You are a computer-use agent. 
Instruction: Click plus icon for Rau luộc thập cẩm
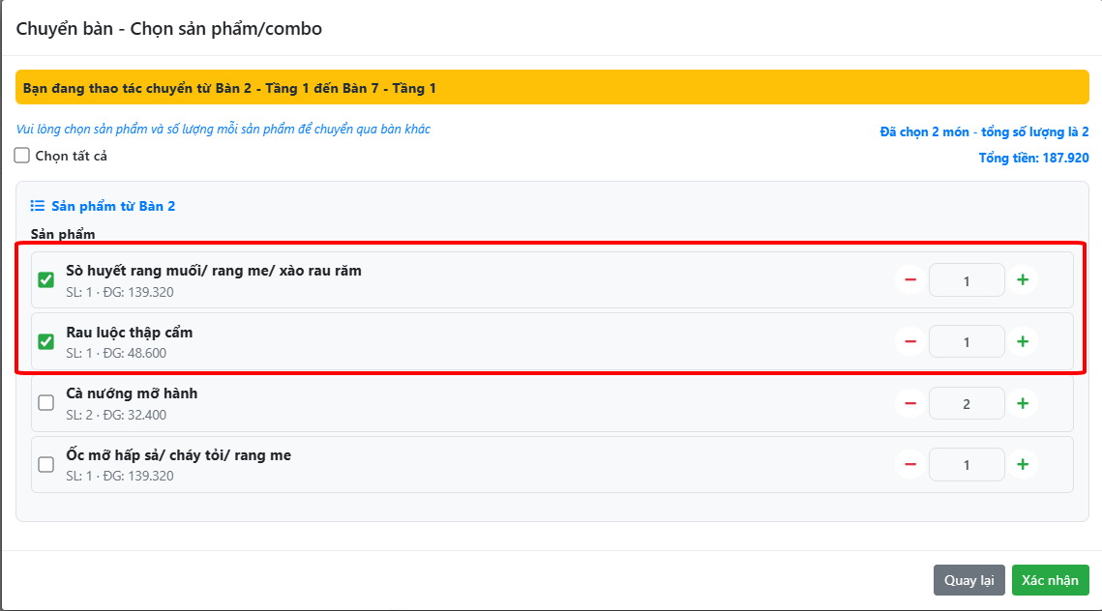pyautogui.click(x=1023, y=341)
